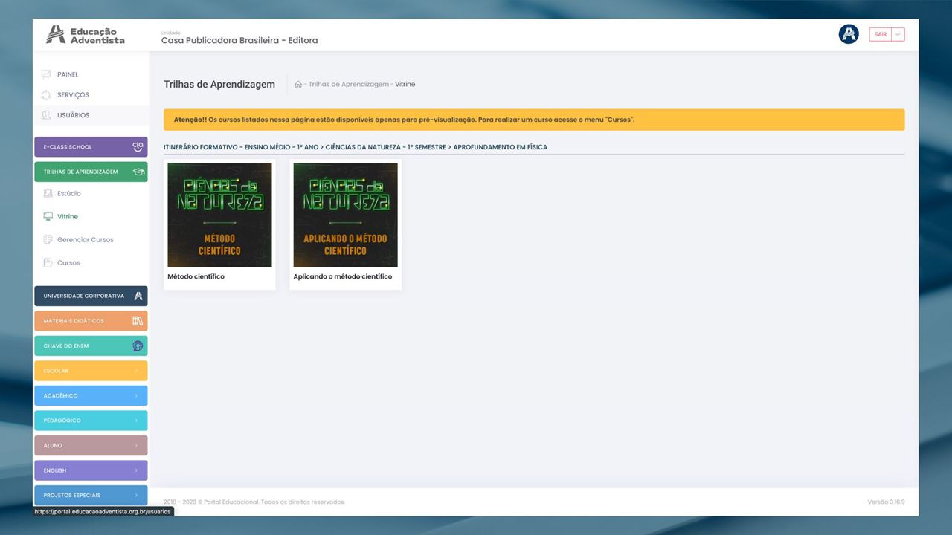The height and width of the screenshot is (535, 952).
Task: Click the E-Class School logo icon
Action: (x=138, y=146)
